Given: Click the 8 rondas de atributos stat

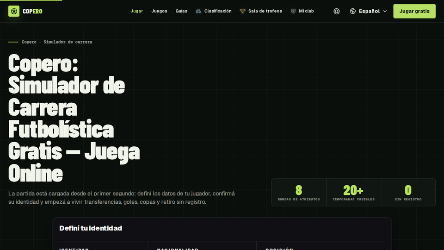Looking at the screenshot, I should point(299,193).
